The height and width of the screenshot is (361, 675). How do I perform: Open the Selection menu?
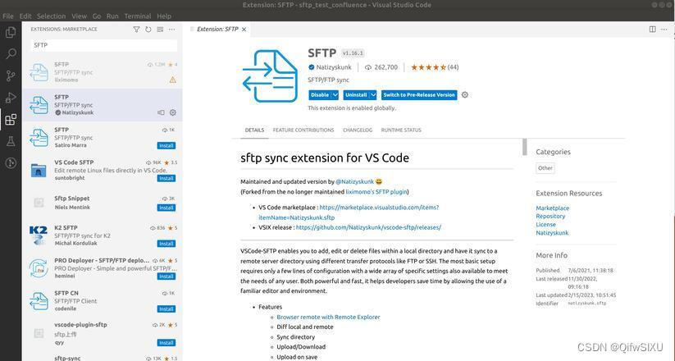point(51,16)
